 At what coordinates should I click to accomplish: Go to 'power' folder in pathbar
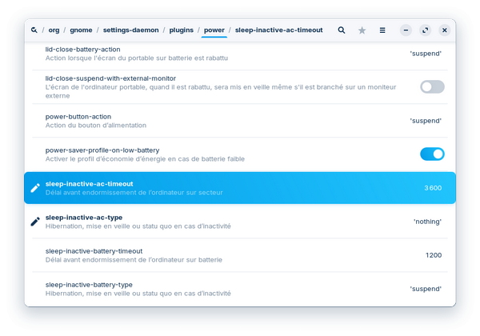(214, 30)
